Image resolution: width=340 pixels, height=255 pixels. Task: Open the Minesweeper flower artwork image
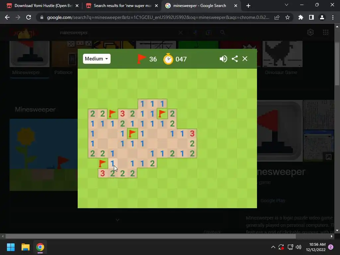(43, 155)
